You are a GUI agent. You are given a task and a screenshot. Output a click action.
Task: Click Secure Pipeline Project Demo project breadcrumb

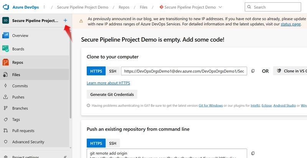click(x=83, y=7)
